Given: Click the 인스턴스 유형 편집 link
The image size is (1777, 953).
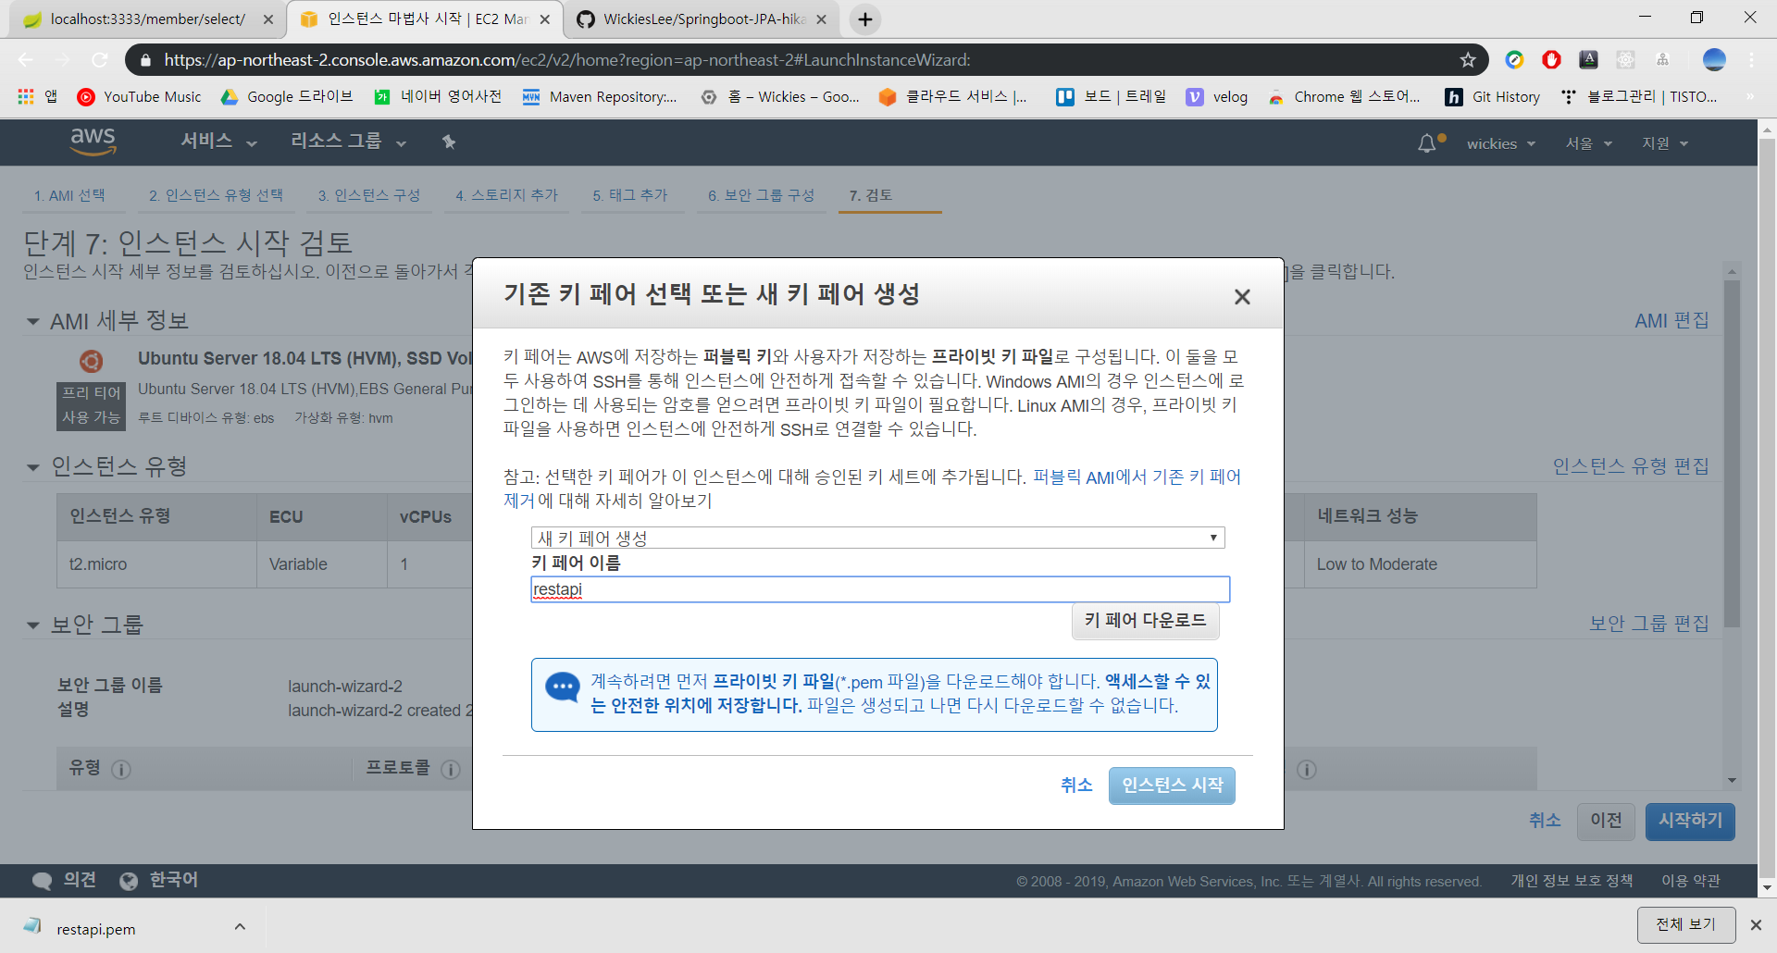Looking at the screenshot, I should tap(1631, 466).
